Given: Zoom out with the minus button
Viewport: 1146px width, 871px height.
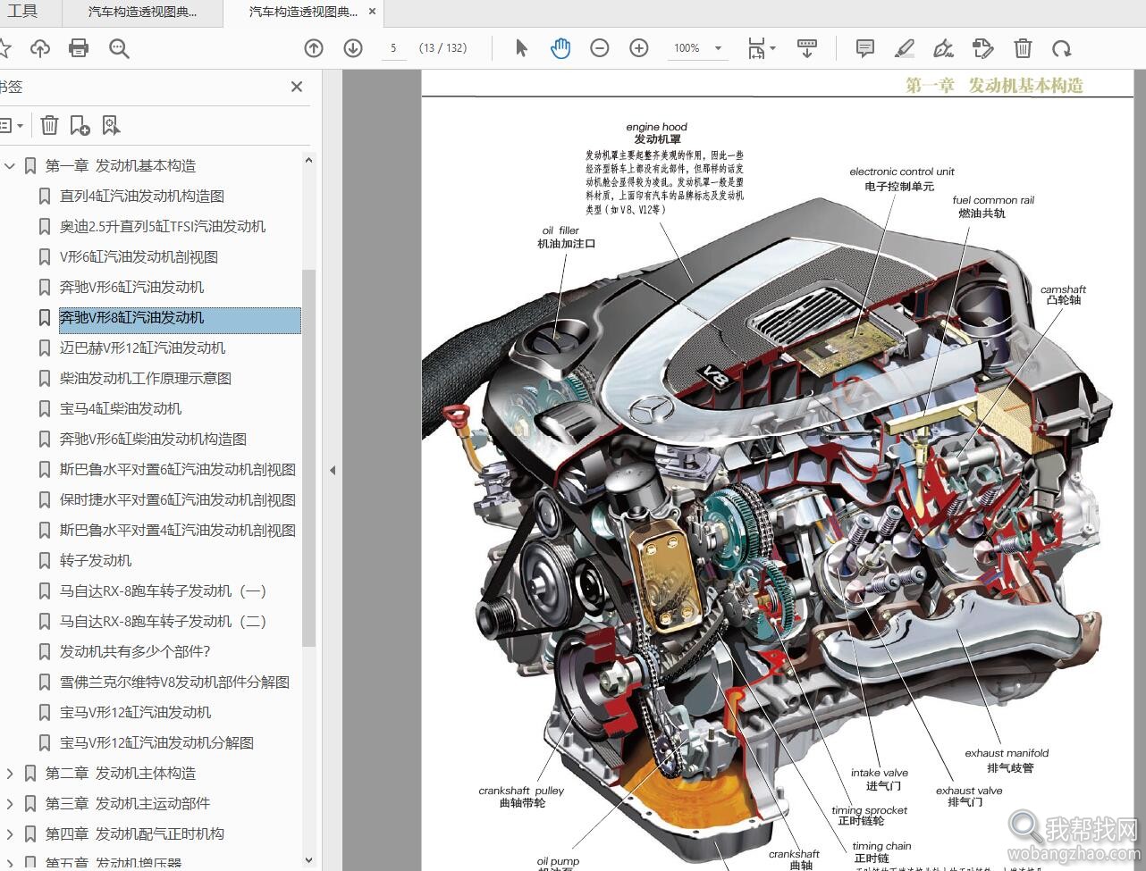Looking at the screenshot, I should tap(600, 48).
